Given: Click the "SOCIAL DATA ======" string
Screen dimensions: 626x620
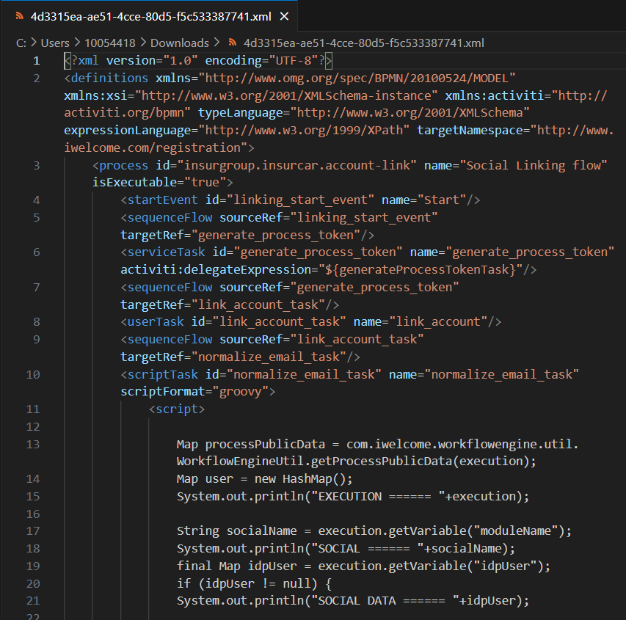Looking at the screenshot, I should click(x=385, y=601).
